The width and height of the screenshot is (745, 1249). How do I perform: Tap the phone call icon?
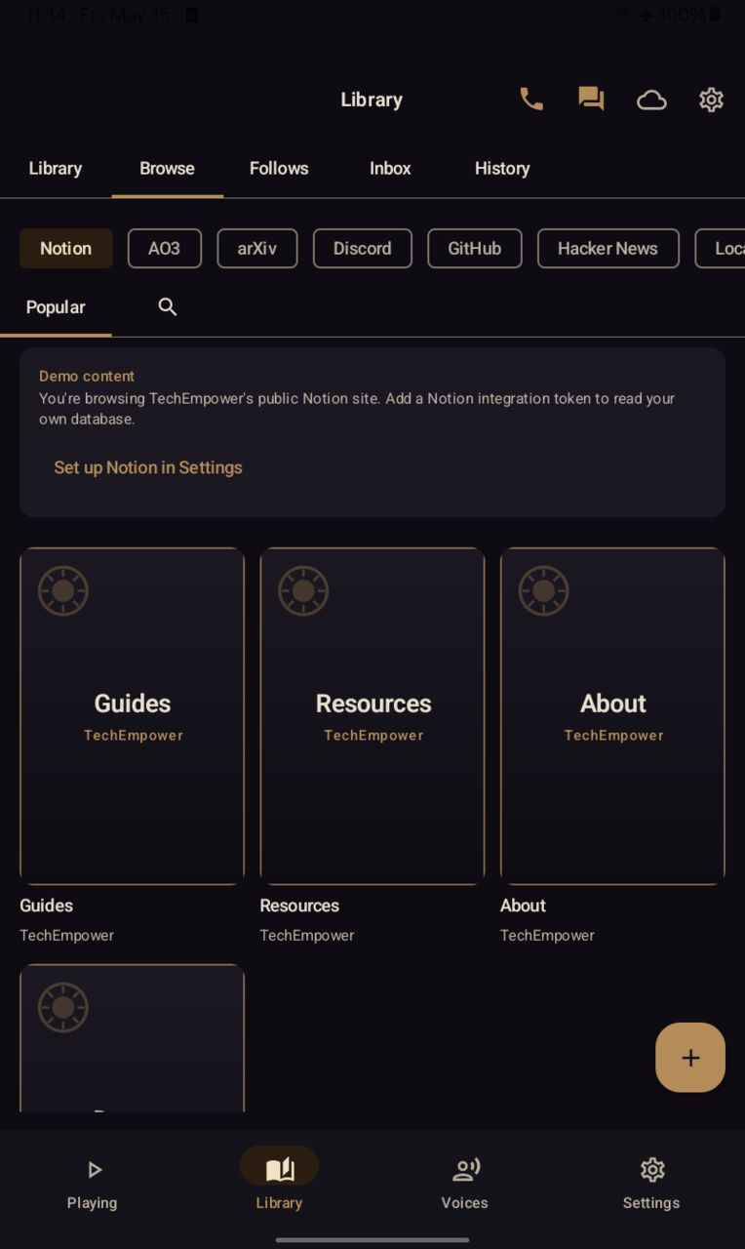tap(531, 100)
